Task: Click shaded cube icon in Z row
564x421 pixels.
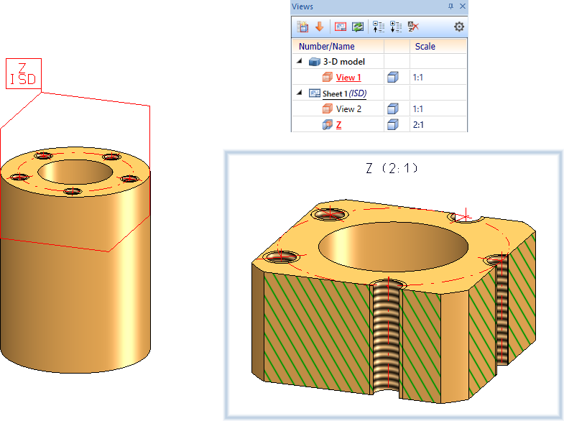Action: 393,125
